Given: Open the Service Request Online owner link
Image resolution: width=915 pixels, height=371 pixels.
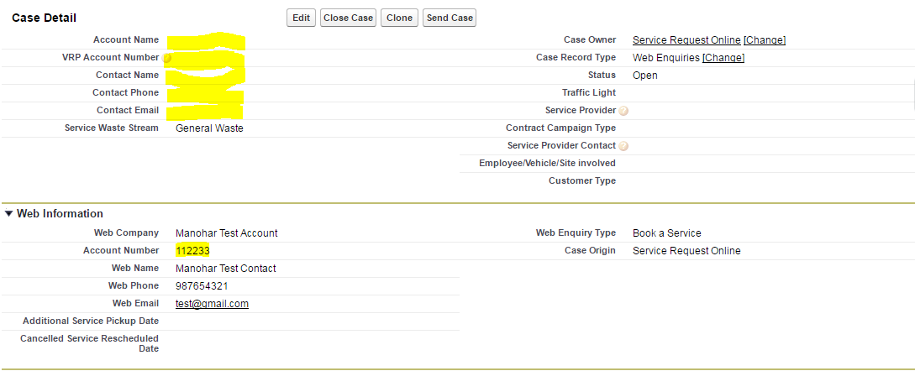Looking at the screenshot, I should [x=686, y=40].
